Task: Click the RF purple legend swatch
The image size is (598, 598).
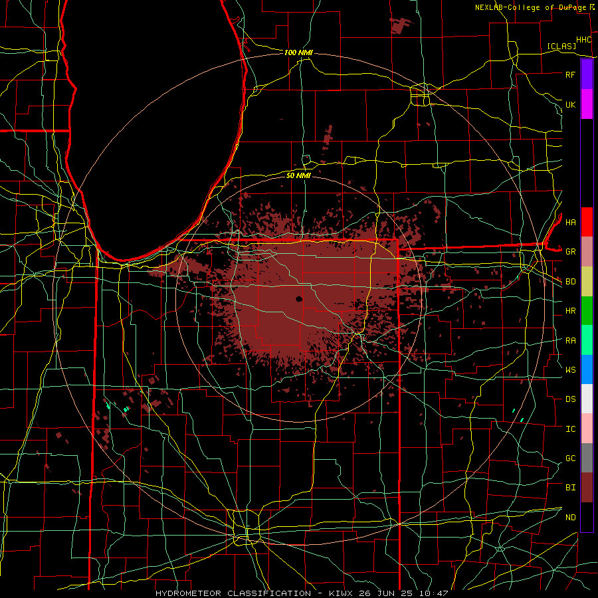Action: [587, 74]
